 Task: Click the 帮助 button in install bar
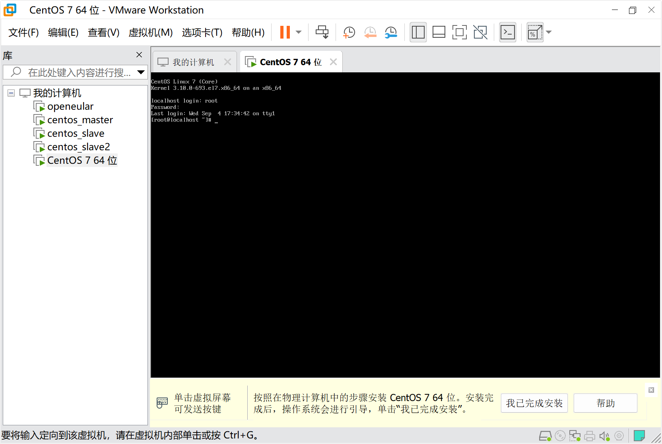(x=605, y=403)
